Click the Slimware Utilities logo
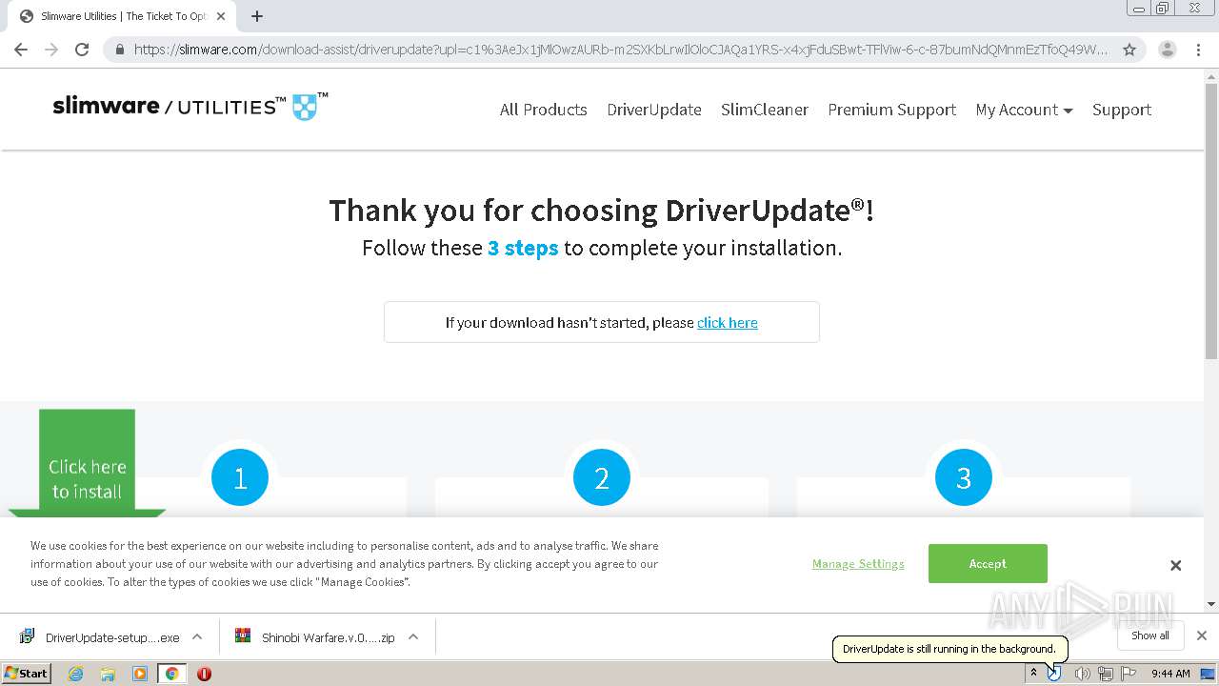The image size is (1219, 686). tap(190, 106)
